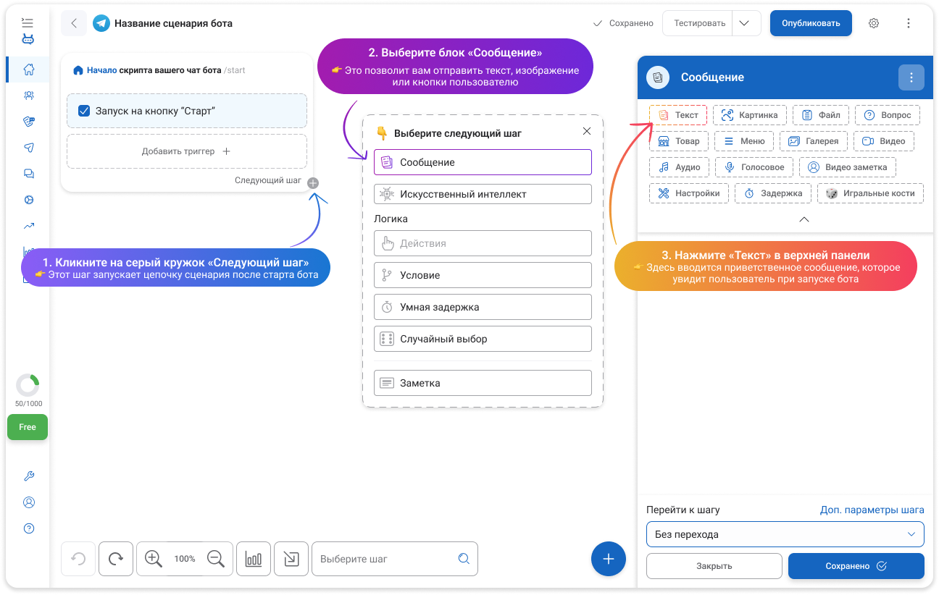Click «Добавить триггер +»
This screenshot has height=595, width=939.
tap(187, 151)
